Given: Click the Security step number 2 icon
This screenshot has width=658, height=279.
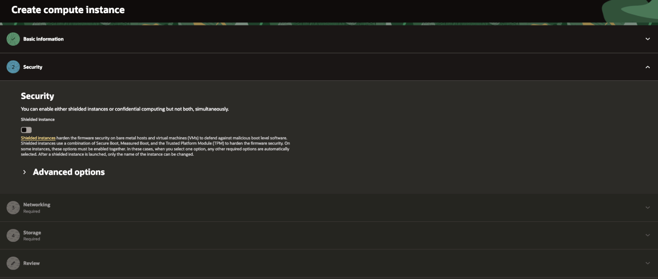Looking at the screenshot, I should [x=13, y=67].
